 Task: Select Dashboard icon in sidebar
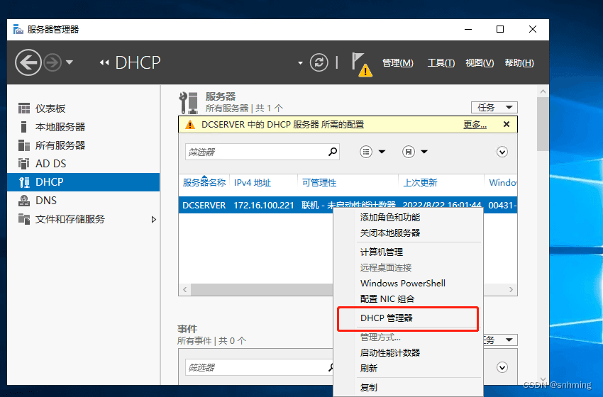(24, 108)
